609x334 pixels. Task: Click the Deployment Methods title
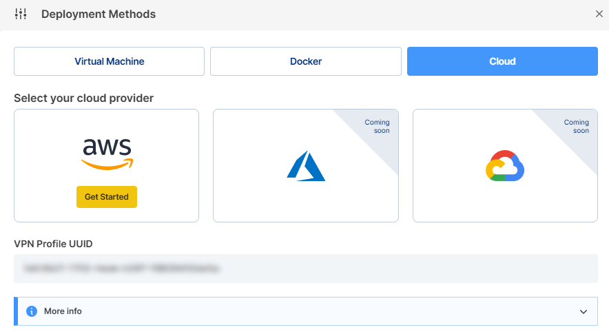[99, 14]
